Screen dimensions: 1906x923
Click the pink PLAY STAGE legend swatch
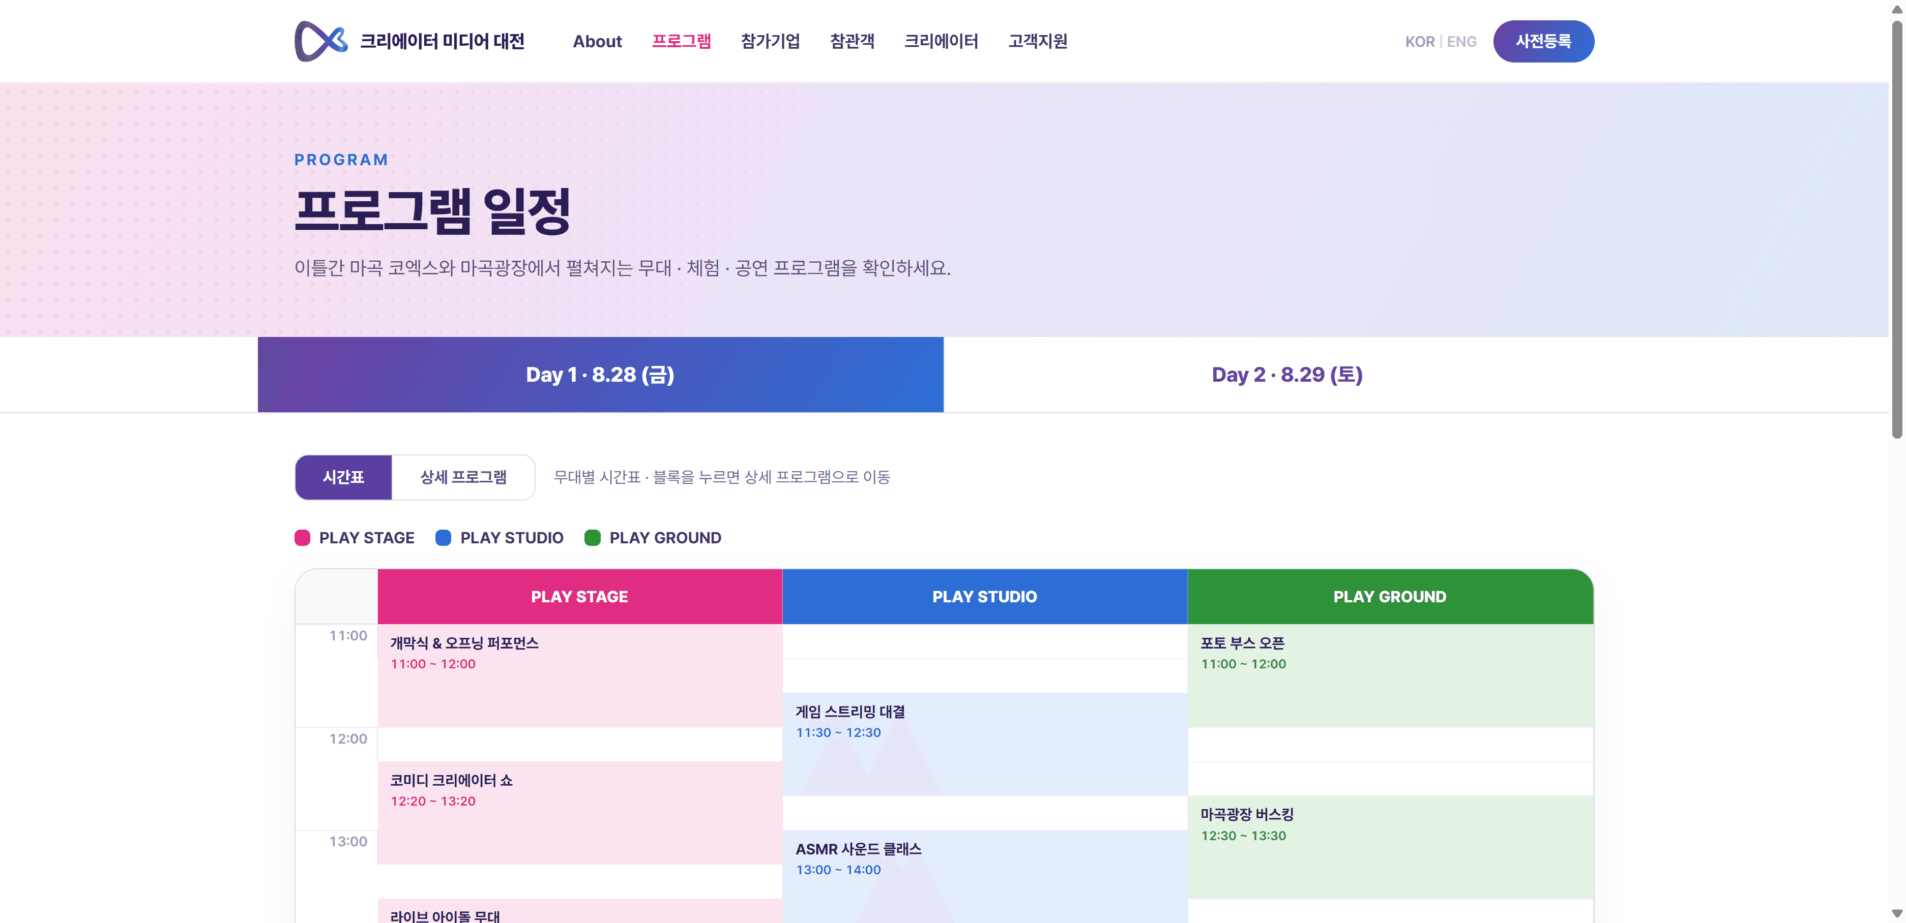(302, 538)
